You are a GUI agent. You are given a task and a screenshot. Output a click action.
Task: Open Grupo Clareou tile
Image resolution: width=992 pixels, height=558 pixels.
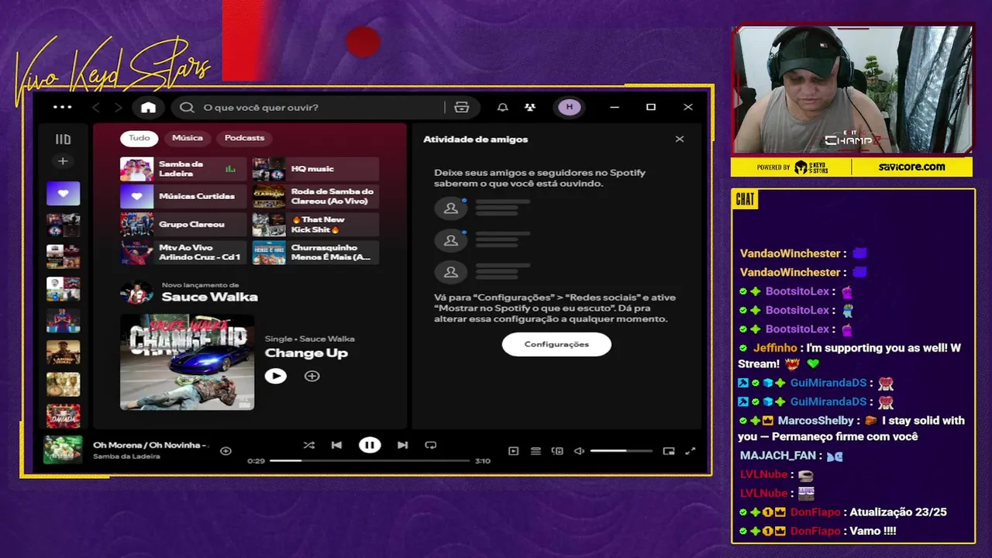(x=183, y=225)
